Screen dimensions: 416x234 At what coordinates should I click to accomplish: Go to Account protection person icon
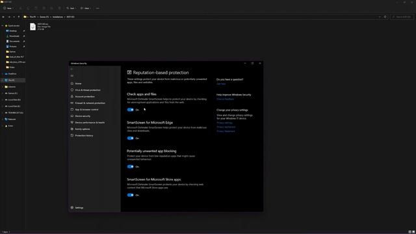coord(72,97)
